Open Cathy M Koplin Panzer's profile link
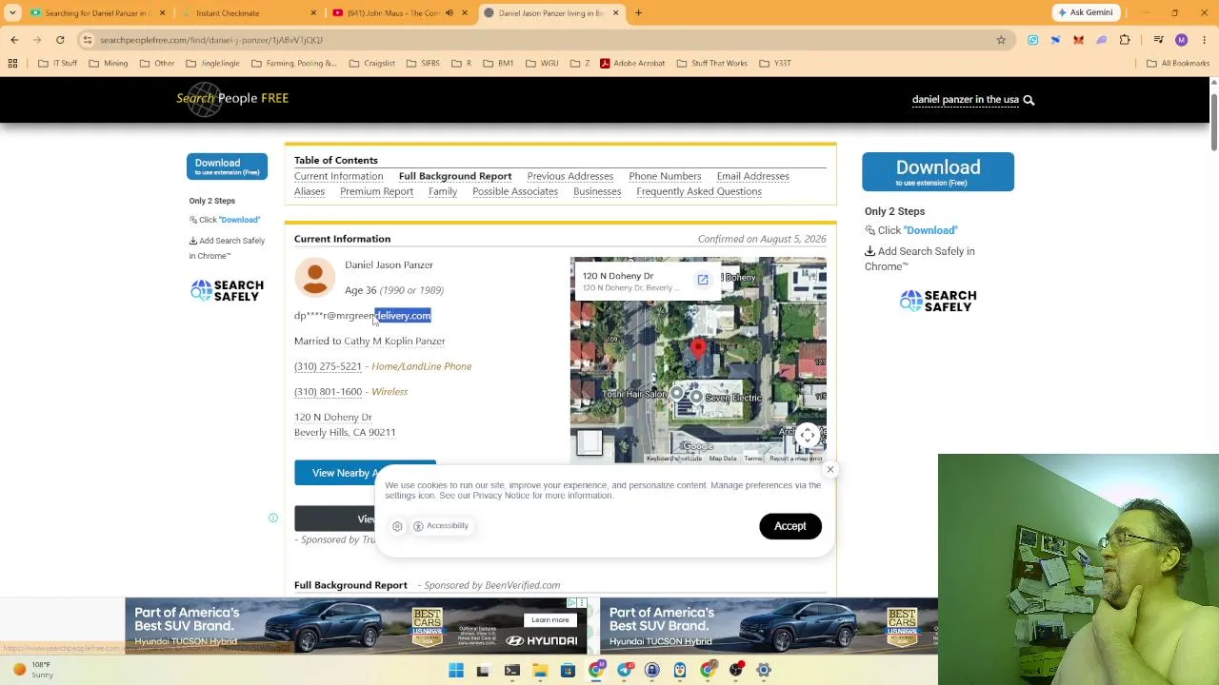1219x685 pixels. (x=394, y=341)
